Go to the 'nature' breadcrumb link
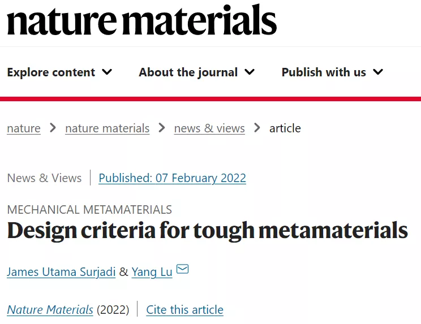 24,128
